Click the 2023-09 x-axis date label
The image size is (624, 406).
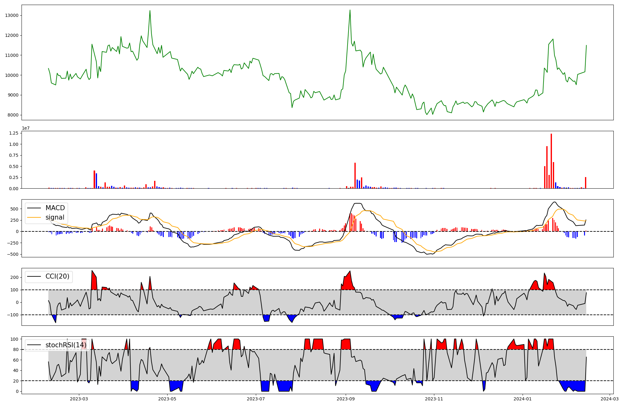click(346, 399)
